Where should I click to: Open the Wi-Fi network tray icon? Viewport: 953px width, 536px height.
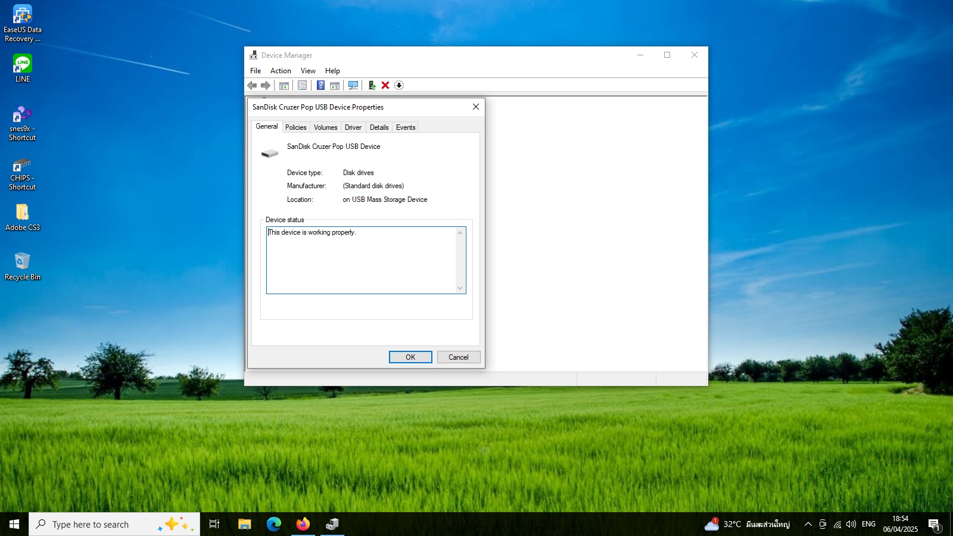[x=837, y=524]
